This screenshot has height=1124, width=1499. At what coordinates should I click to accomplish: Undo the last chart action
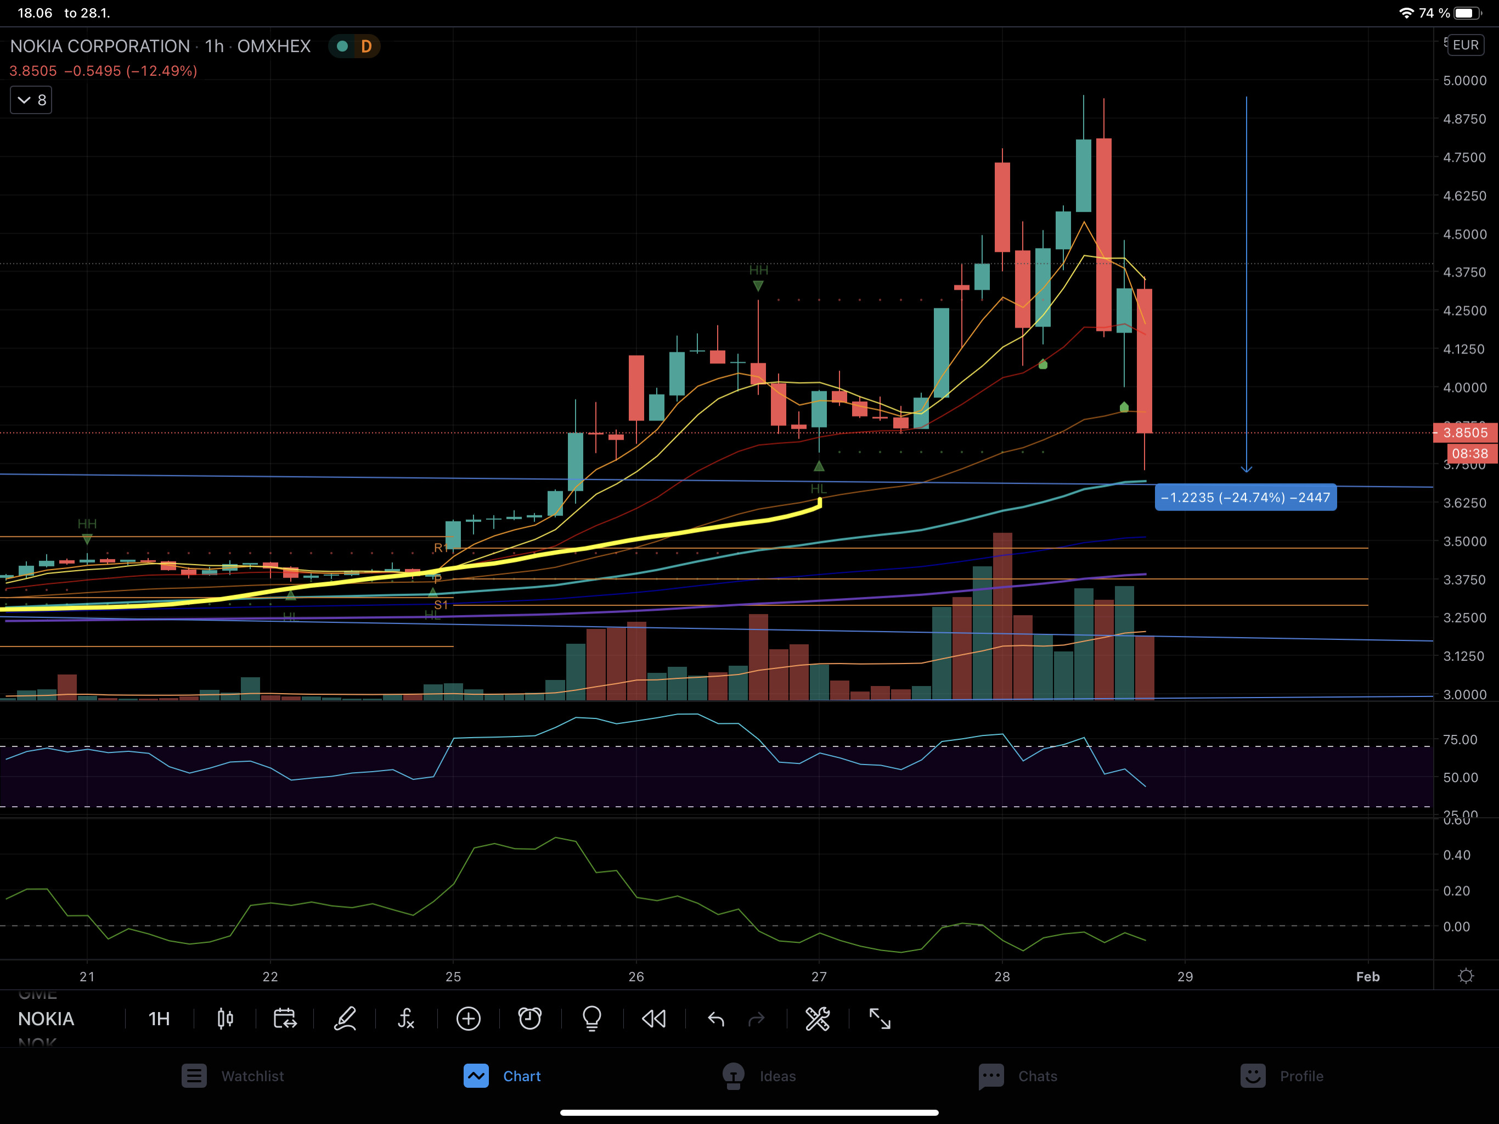point(715,1018)
